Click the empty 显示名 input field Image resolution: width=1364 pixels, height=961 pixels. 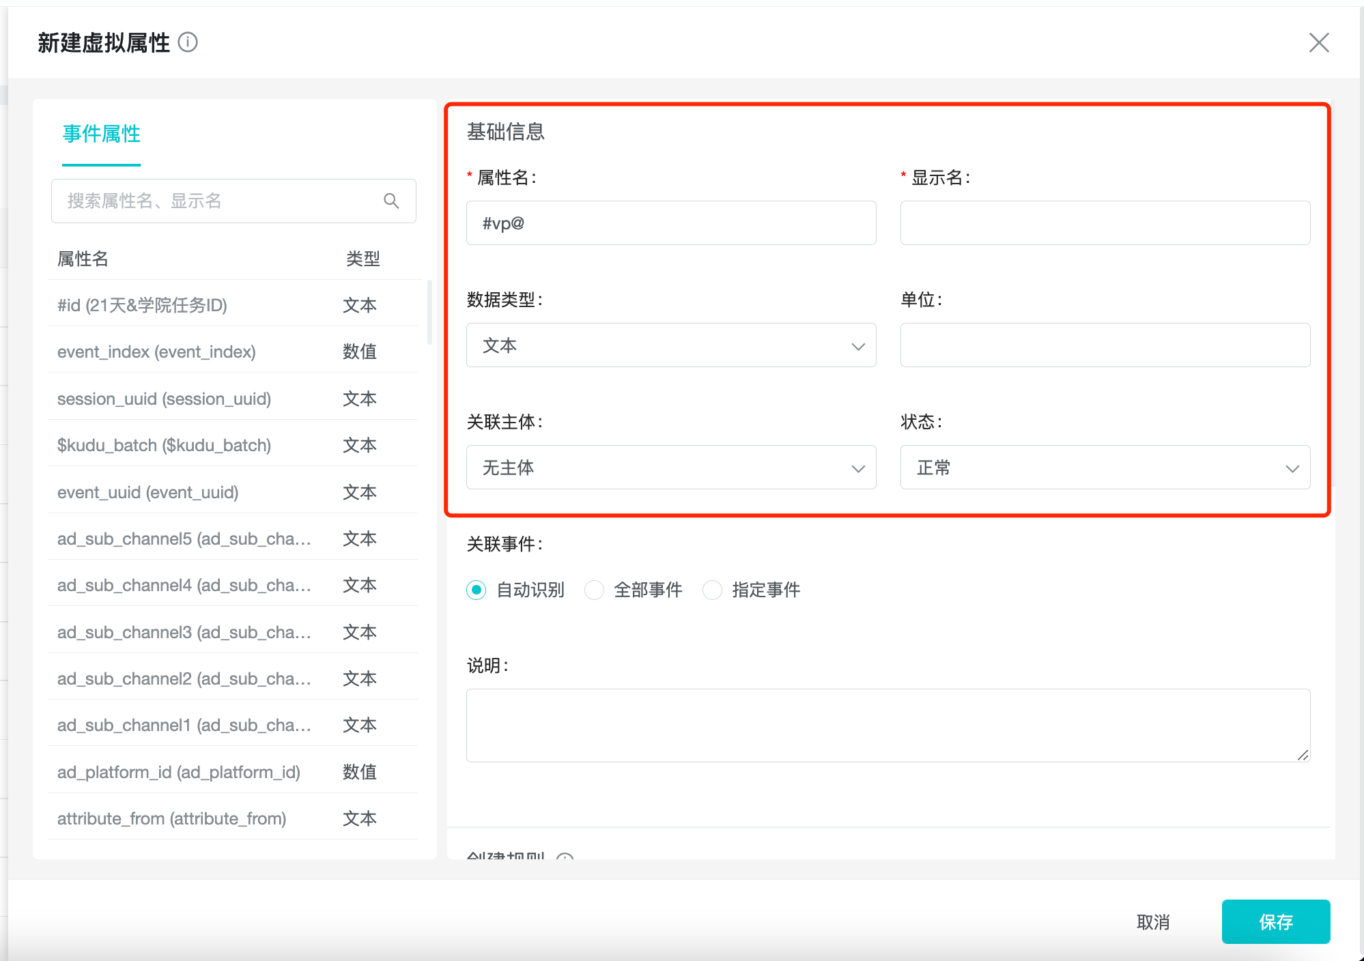[1105, 223]
